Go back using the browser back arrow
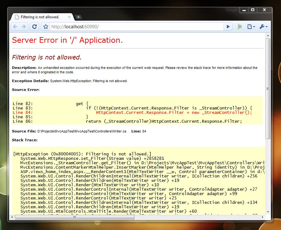This screenshot has height=230, width=281. pos(15,27)
